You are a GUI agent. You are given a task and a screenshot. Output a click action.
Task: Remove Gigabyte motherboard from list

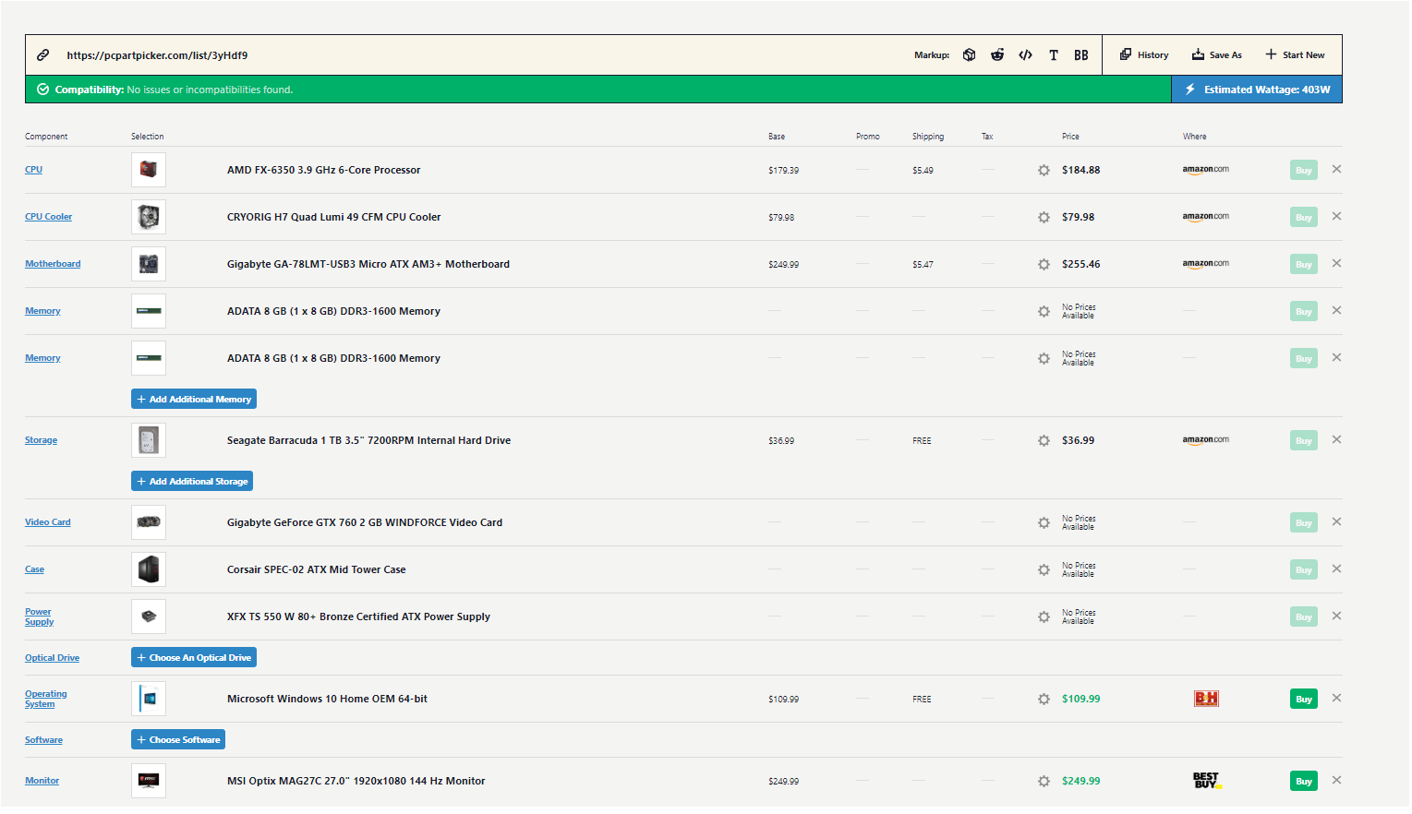coord(1336,264)
